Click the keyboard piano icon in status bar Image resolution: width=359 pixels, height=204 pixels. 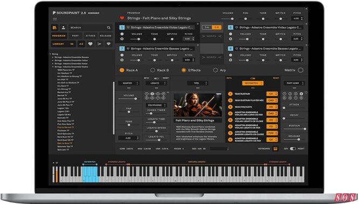click(x=275, y=149)
